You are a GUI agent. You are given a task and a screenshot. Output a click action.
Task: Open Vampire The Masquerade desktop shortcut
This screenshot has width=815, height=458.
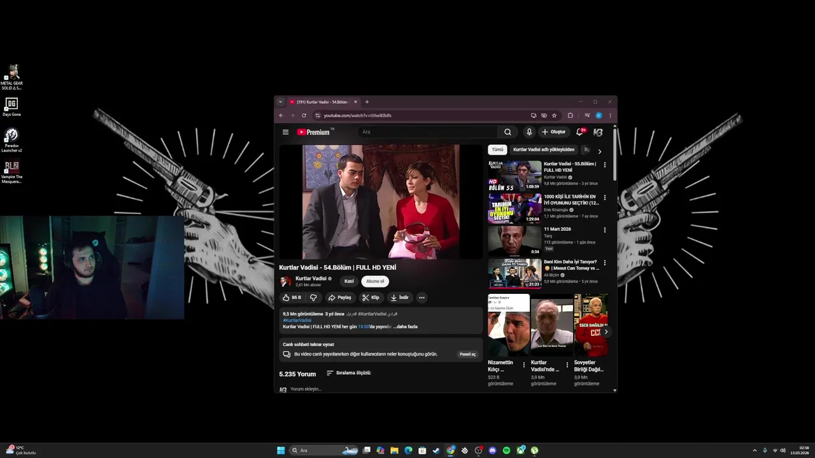(11, 172)
